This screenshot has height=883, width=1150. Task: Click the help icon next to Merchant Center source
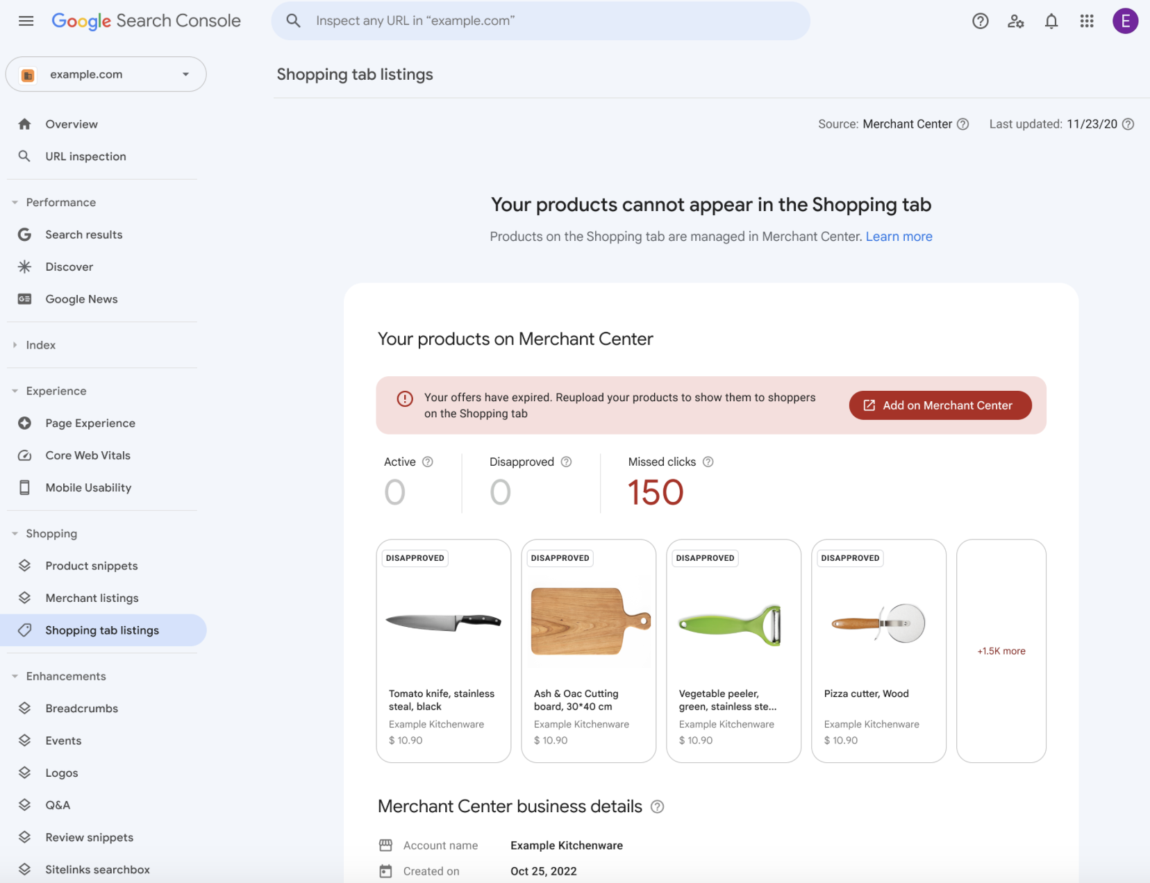click(x=962, y=124)
